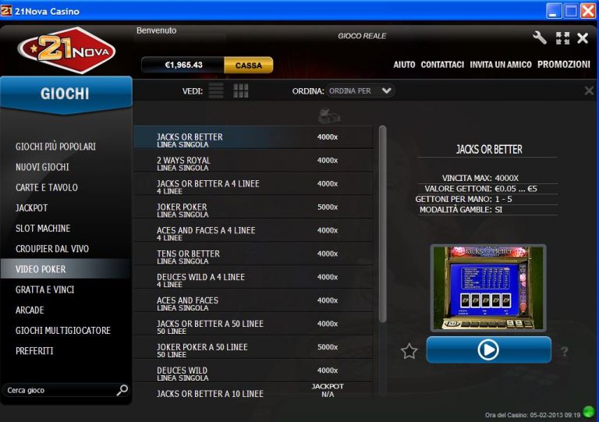The height and width of the screenshot is (422, 599).
Task: Maximize the 21Nova Casino window
Action: 571,10
